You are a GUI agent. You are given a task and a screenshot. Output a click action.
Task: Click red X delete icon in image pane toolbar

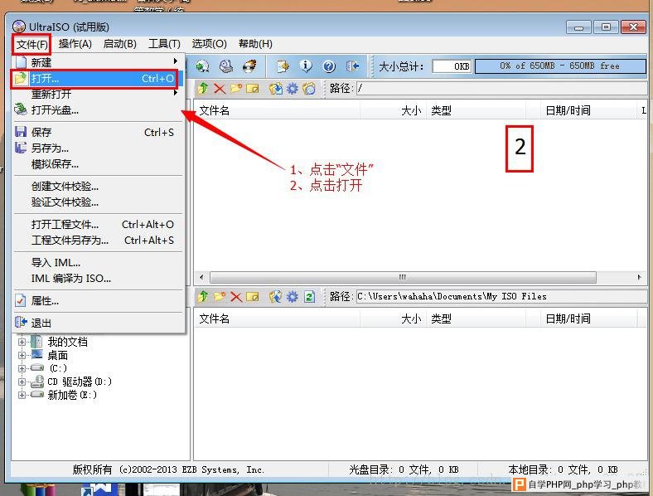[x=220, y=89]
